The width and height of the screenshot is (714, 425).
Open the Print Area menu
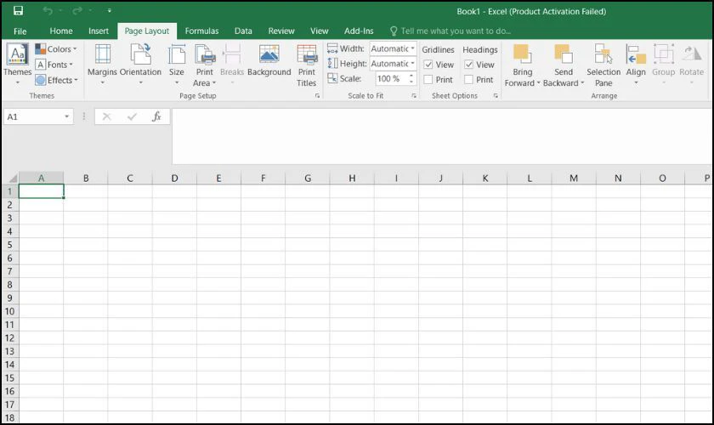tap(205, 65)
